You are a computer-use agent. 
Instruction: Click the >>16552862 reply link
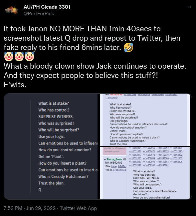pyautogui.click(x=111, y=98)
